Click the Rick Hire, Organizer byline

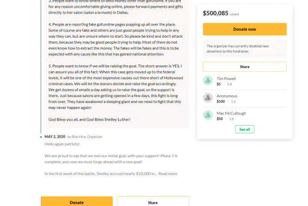pyautogui.click(x=85, y=137)
